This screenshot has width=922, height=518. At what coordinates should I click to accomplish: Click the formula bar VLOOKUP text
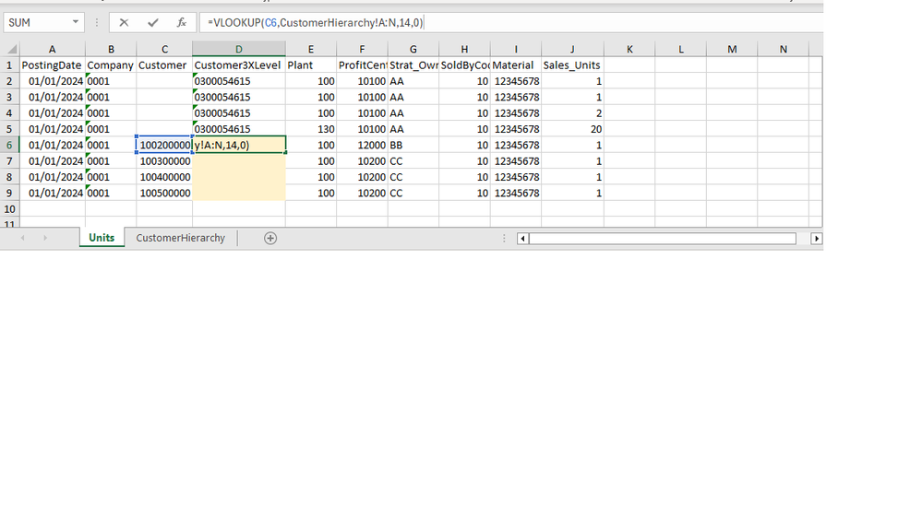(x=315, y=23)
